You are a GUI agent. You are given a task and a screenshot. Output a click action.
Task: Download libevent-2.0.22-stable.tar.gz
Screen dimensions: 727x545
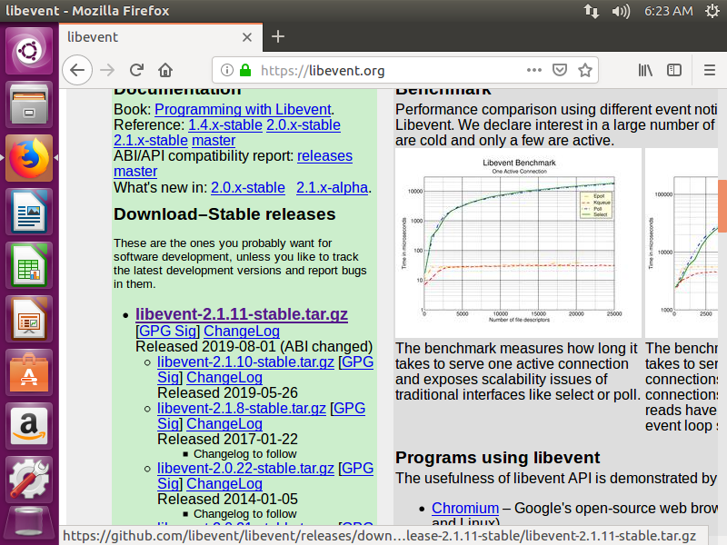click(245, 468)
